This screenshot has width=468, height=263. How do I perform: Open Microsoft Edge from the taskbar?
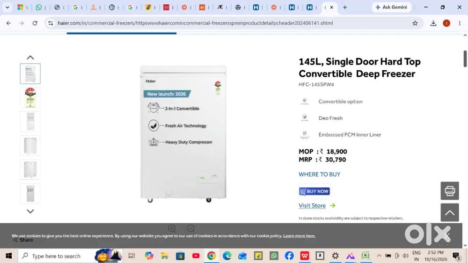click(227, 256)
